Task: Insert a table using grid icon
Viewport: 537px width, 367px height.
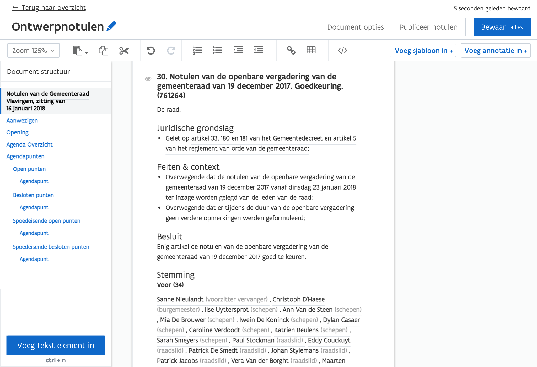Action: [311, 50]
